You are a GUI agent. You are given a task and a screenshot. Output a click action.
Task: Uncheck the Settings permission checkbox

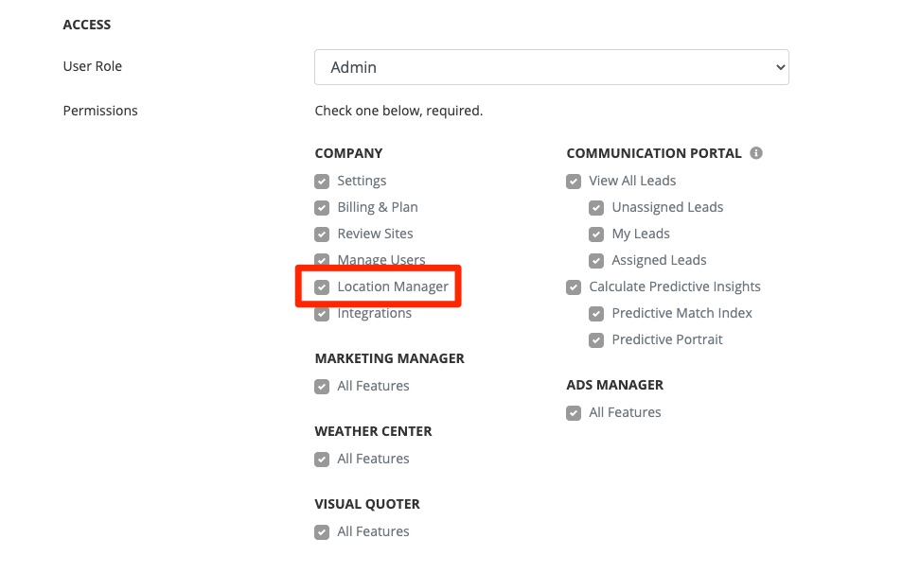coord(322,181)
